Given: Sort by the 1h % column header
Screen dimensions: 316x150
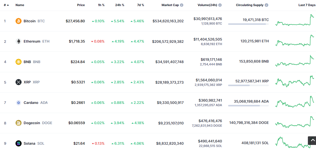Looking at the screenshot, I should 101,5.
